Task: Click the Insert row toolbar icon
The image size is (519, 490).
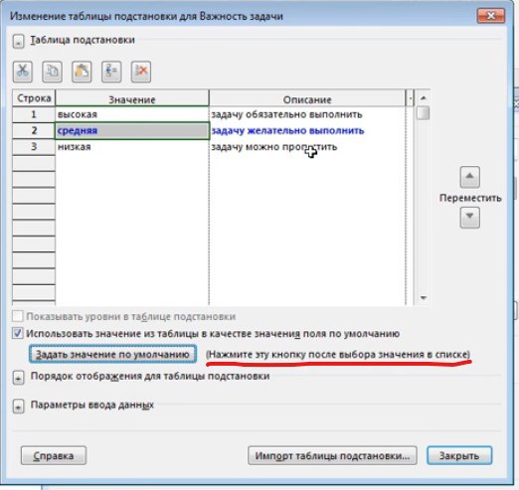Action: (111, 72)
